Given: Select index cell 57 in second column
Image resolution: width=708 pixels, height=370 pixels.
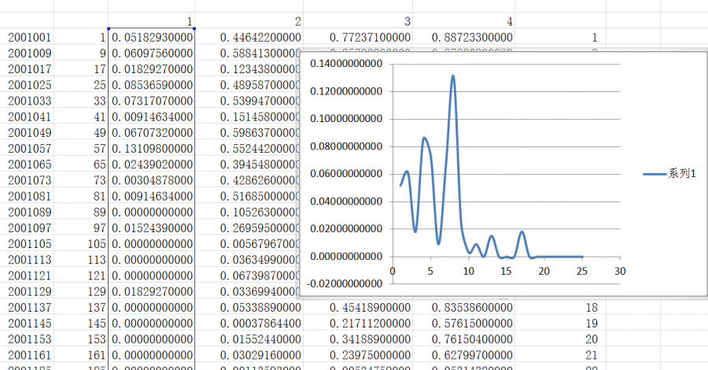Looking at the screenshot, I should point(81,148).
